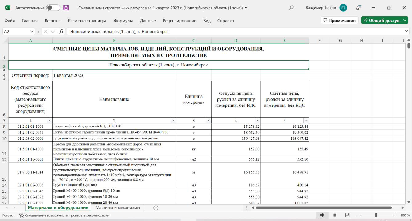Expand the Name Box dropdown arrow
The width and height of the screenshot is (412, 221).
tap(32, 31)
